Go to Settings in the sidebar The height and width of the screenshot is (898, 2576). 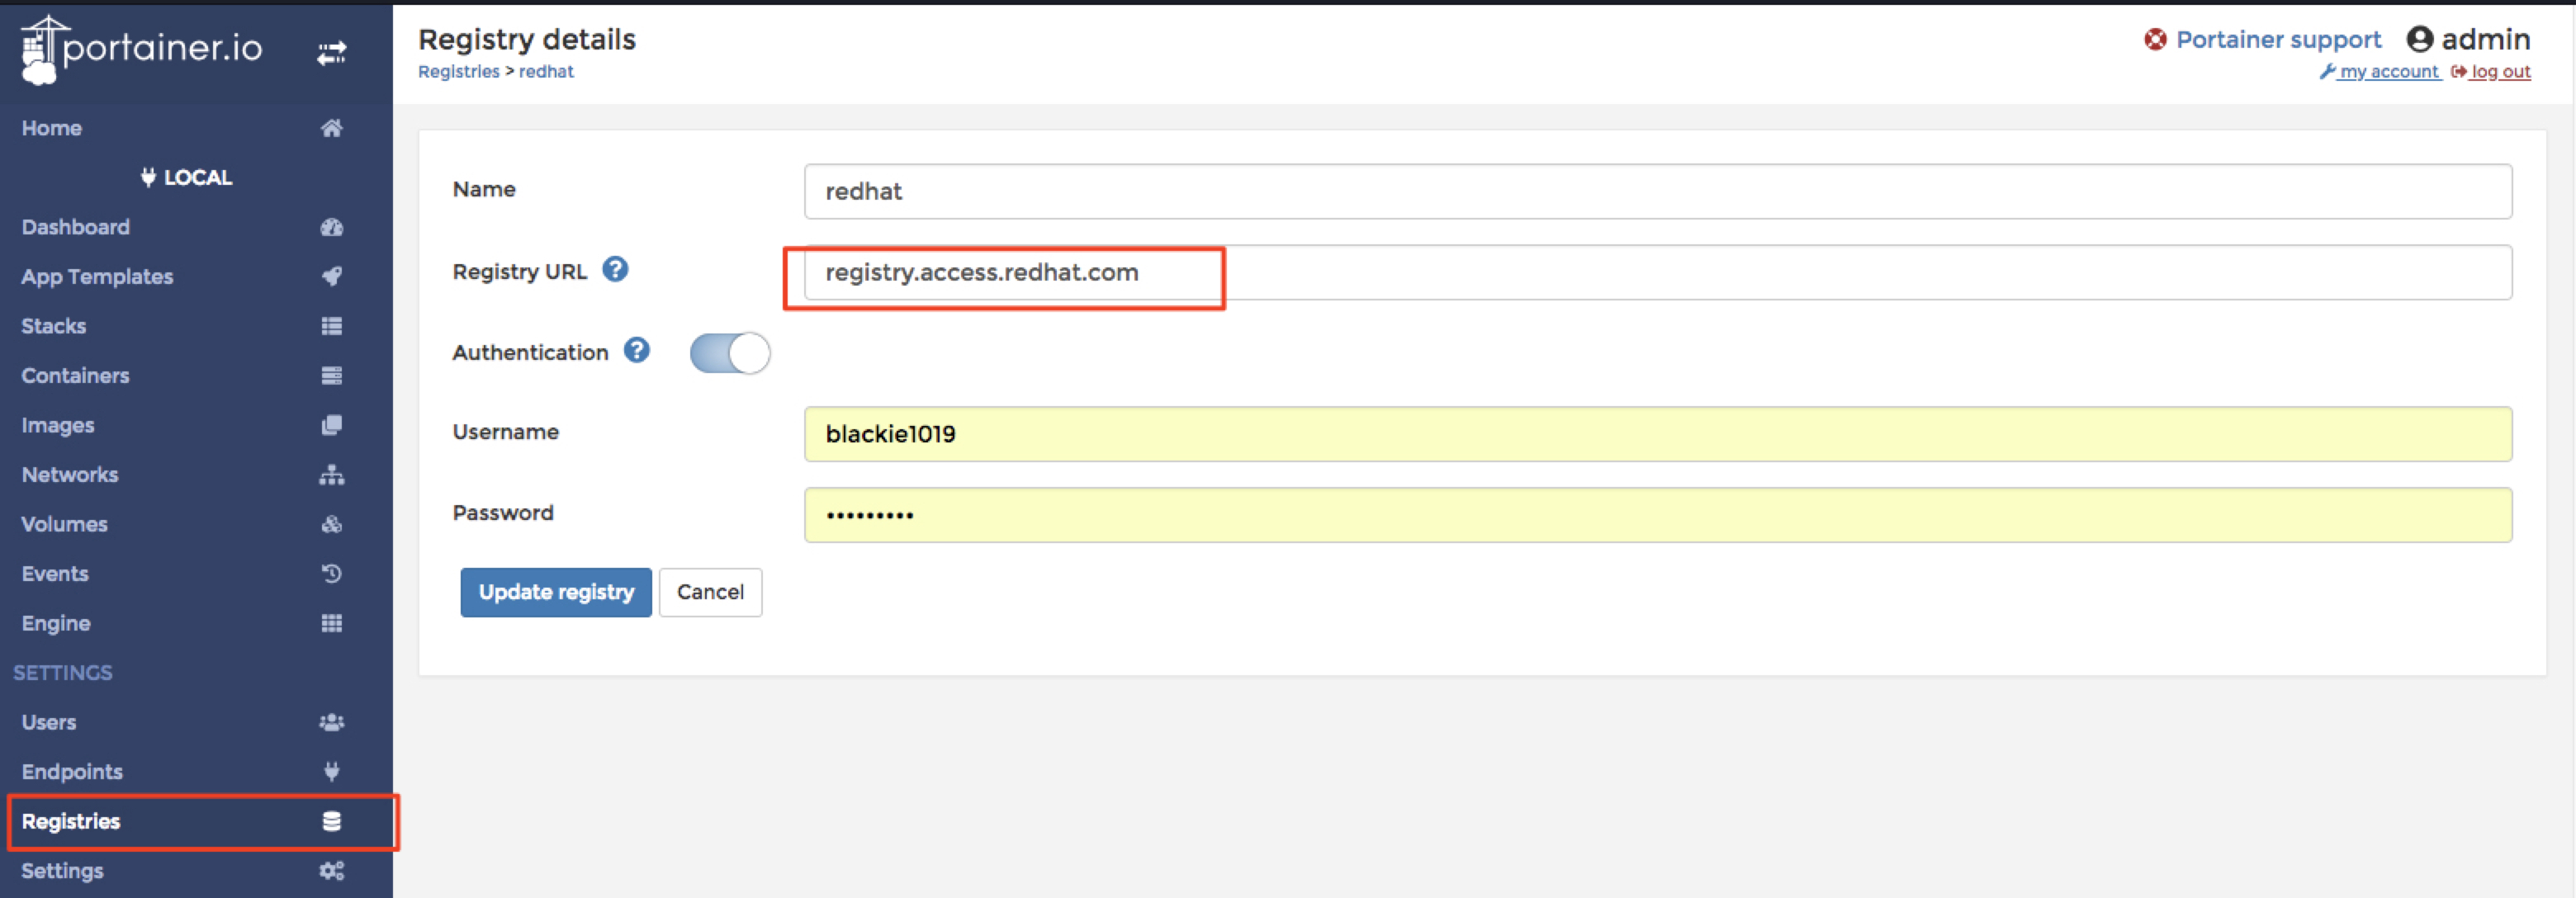pos(62,871)
